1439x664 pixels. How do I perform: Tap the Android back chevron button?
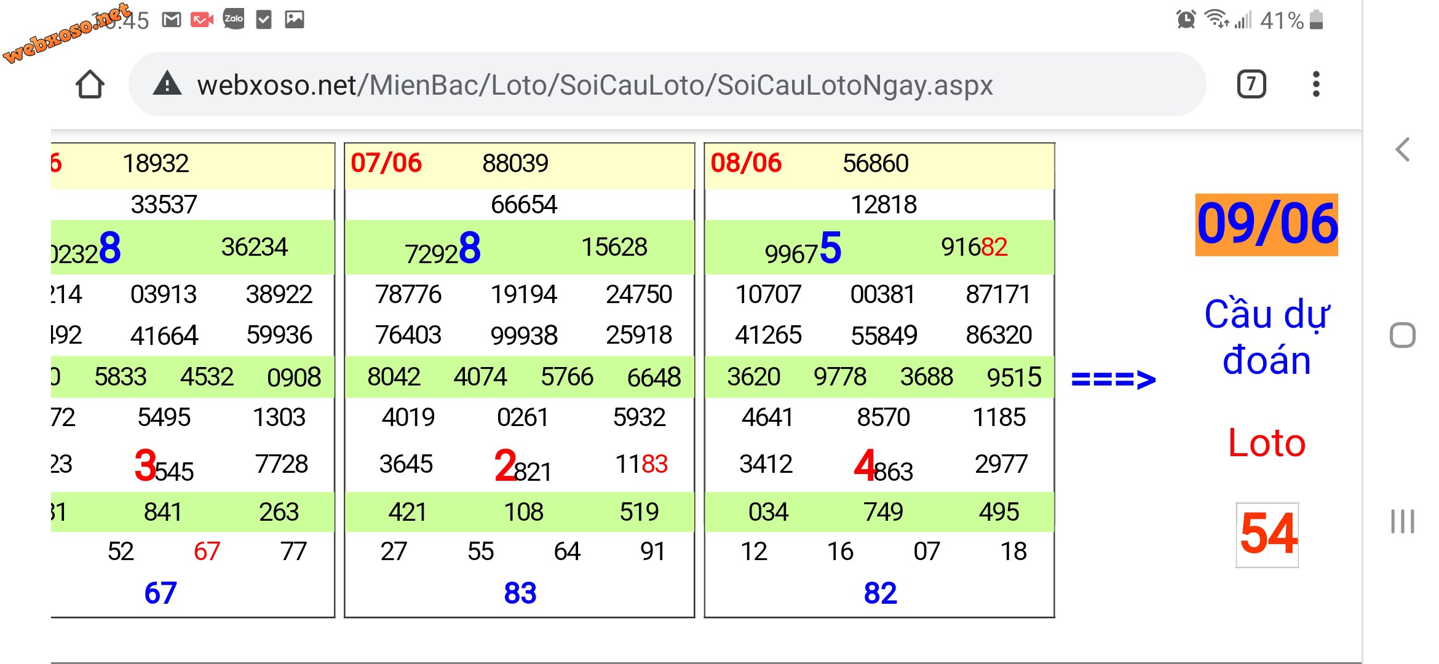point(1403,149)
